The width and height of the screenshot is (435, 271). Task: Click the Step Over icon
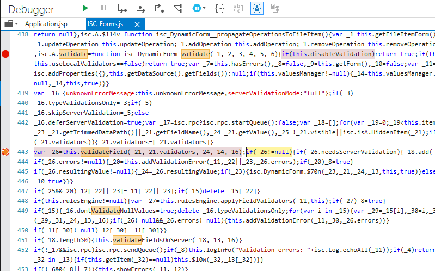point(141,8)
